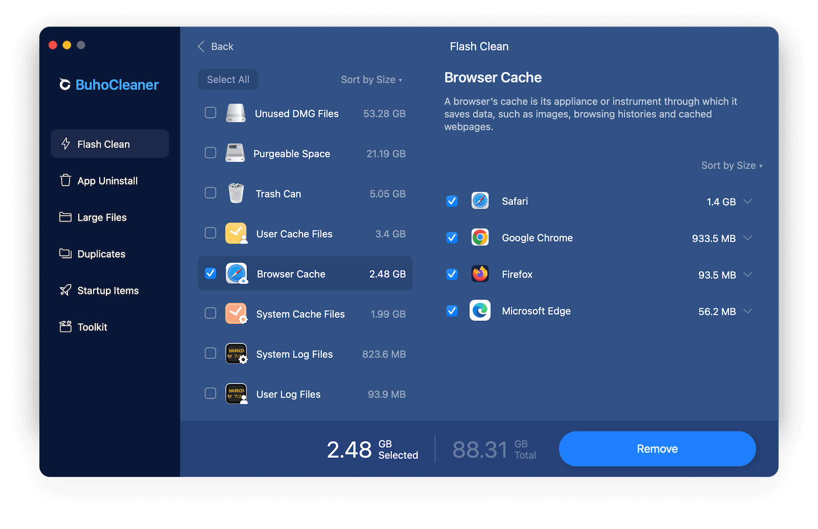
Task: Disable the Google Chrome cache checkbox
Action: pos(451,238)
